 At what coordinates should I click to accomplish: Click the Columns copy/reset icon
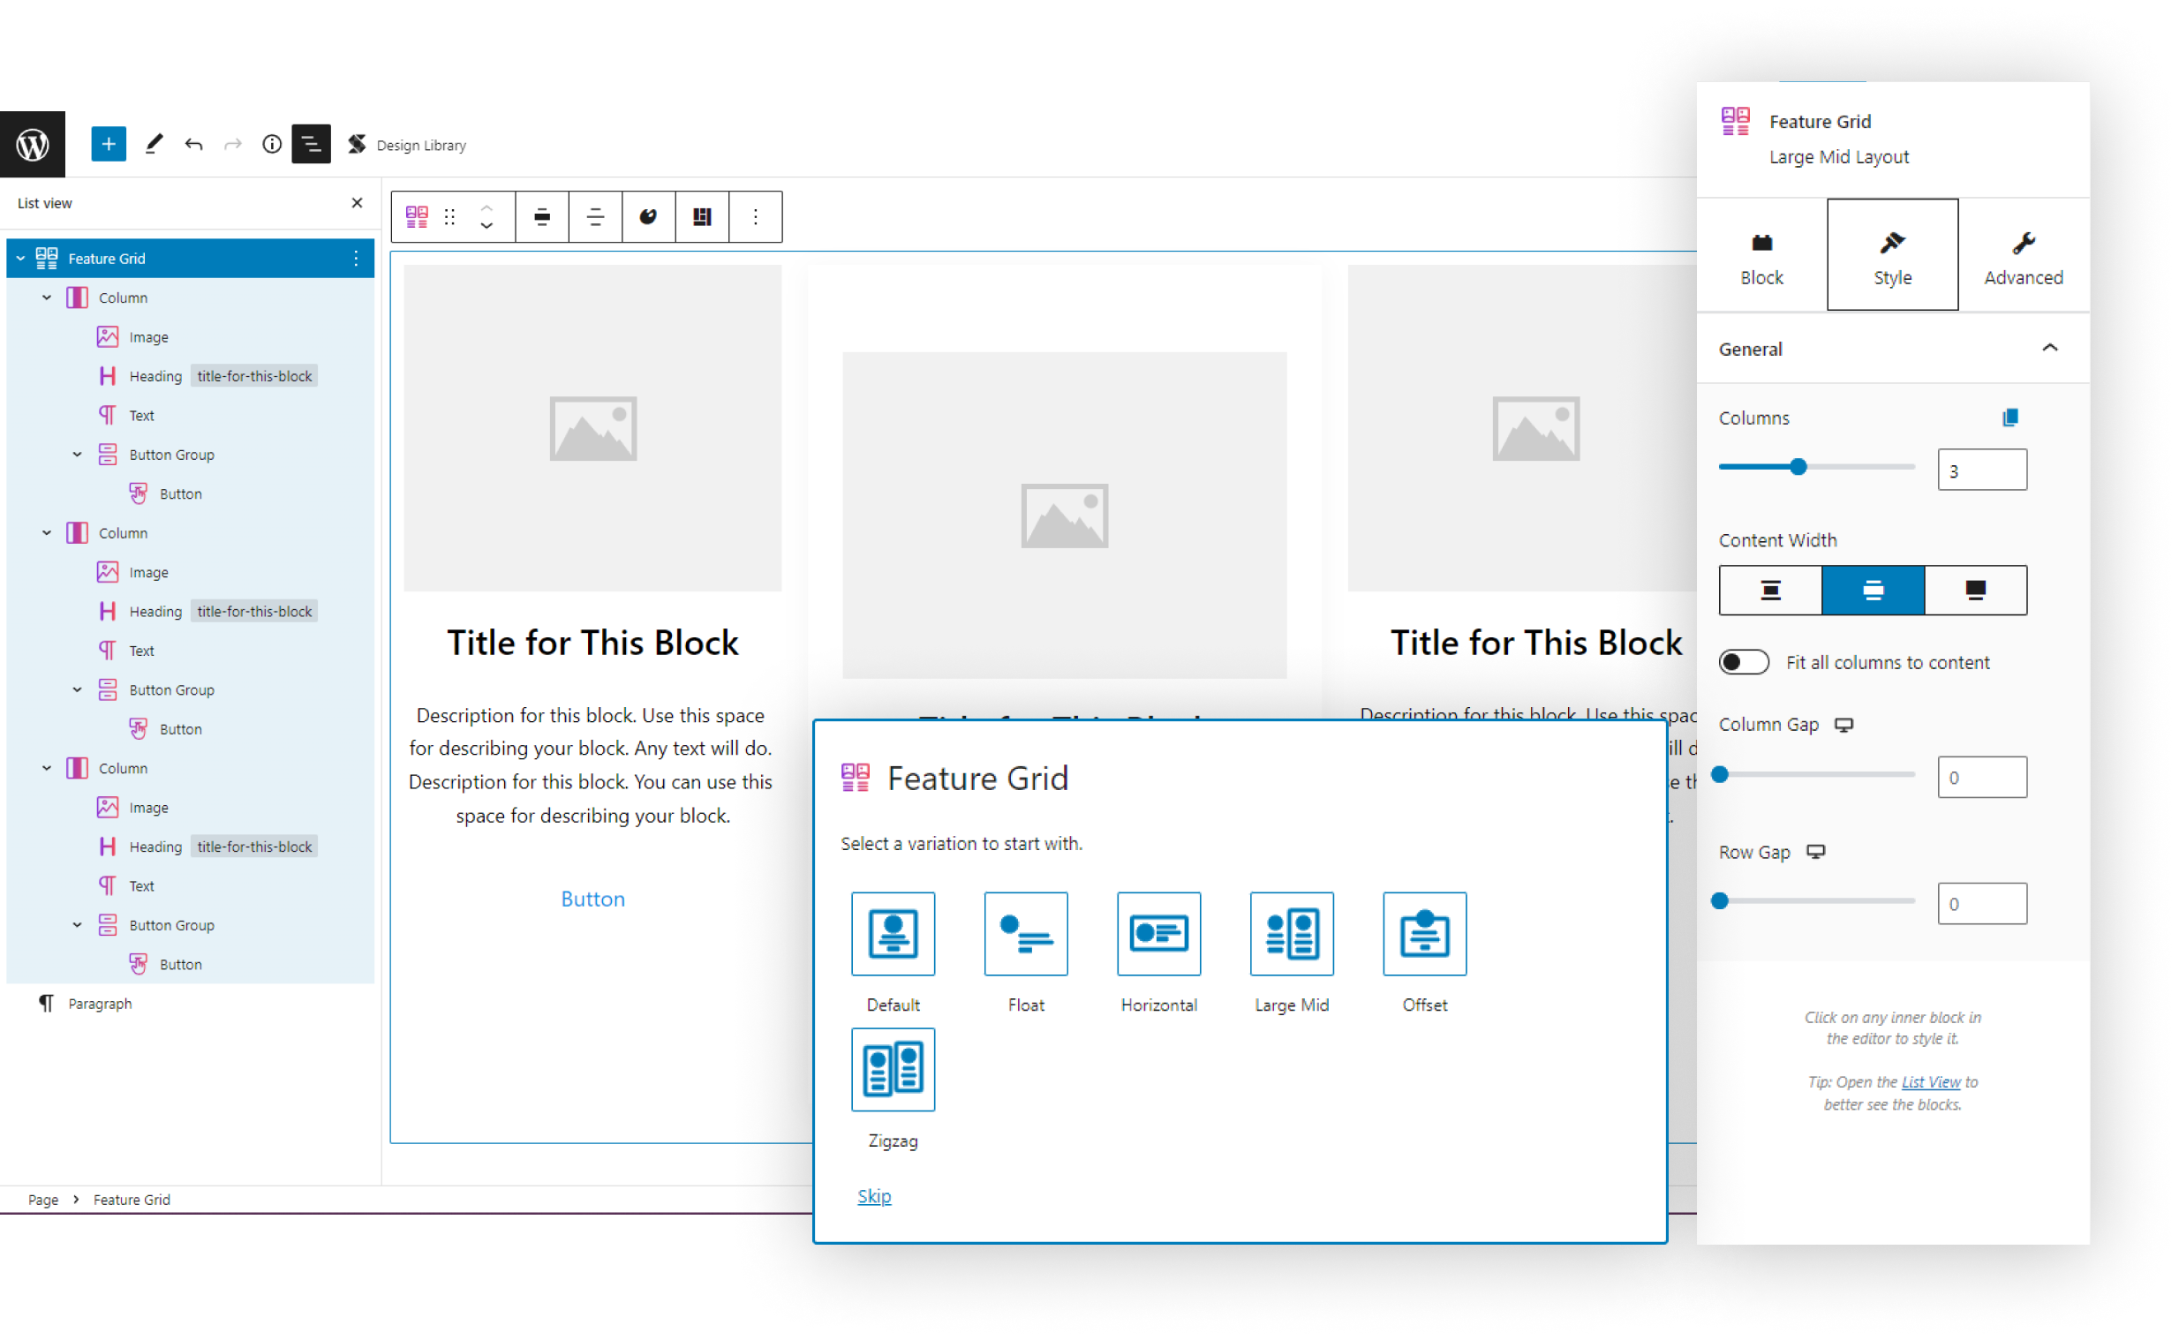tap(2009, 418)
